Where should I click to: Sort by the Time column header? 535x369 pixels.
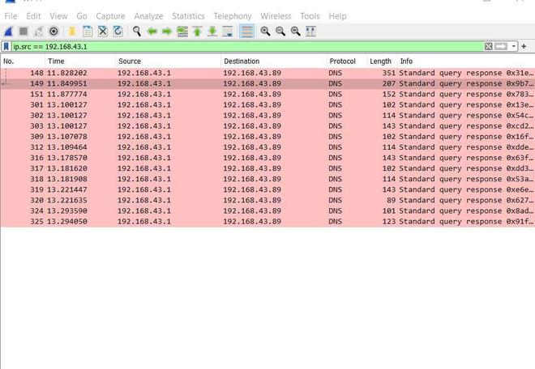[80, 61]
